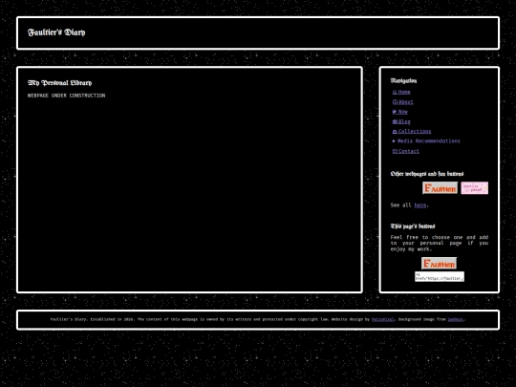The height and width of the screenshot is (387, 516).
Task: Click the Faultier button under This page's buttons
Action: (x=439, y=264)
